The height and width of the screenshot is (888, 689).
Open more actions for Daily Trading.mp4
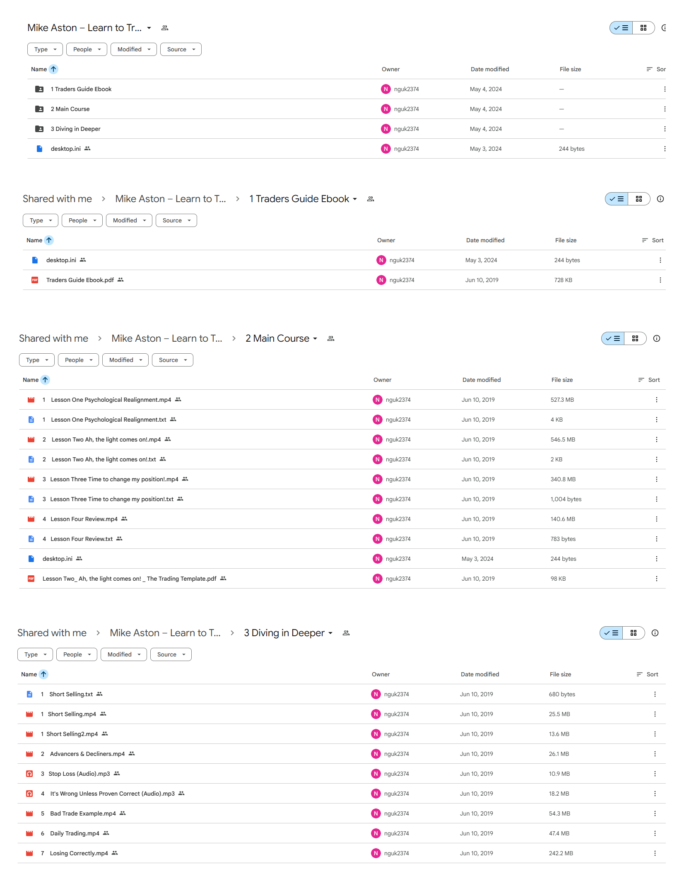coord(655,833)
